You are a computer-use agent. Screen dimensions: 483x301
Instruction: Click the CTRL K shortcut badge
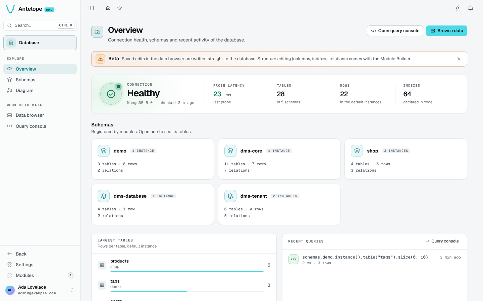pos(66,25)
